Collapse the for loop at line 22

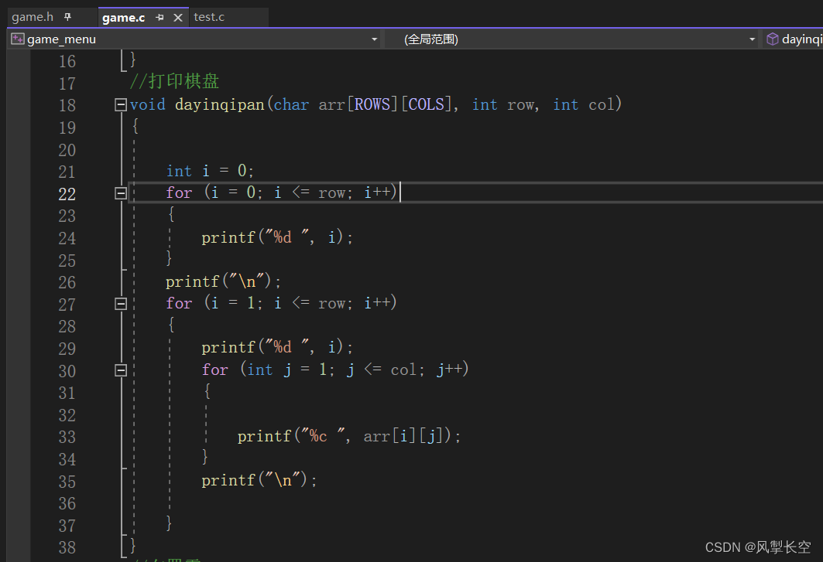click(x=121, y=193)
